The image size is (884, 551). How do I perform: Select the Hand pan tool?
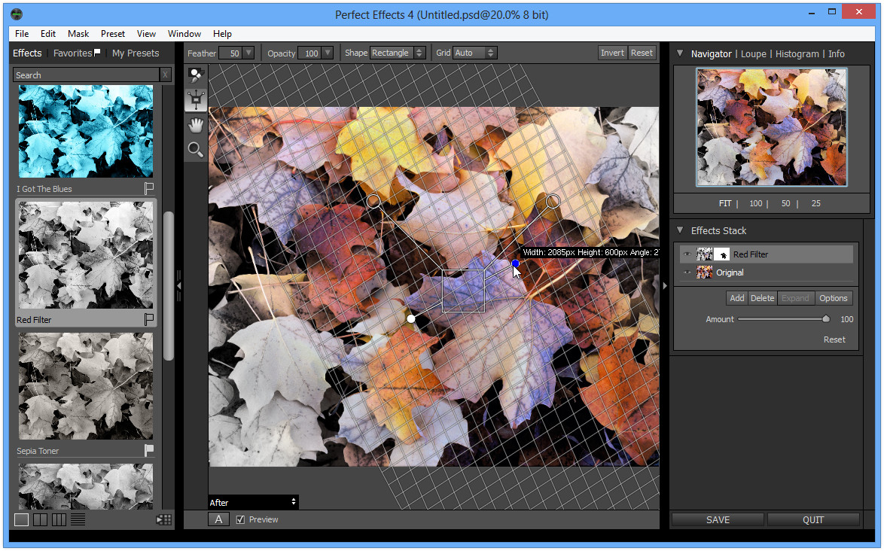(196, 124)
